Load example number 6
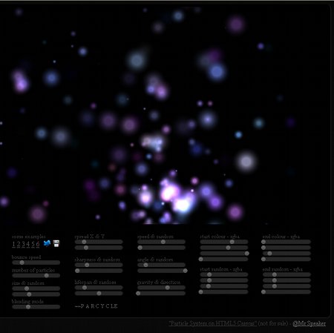The height and width of the screenshot is (333, 334). coord(38,244)
